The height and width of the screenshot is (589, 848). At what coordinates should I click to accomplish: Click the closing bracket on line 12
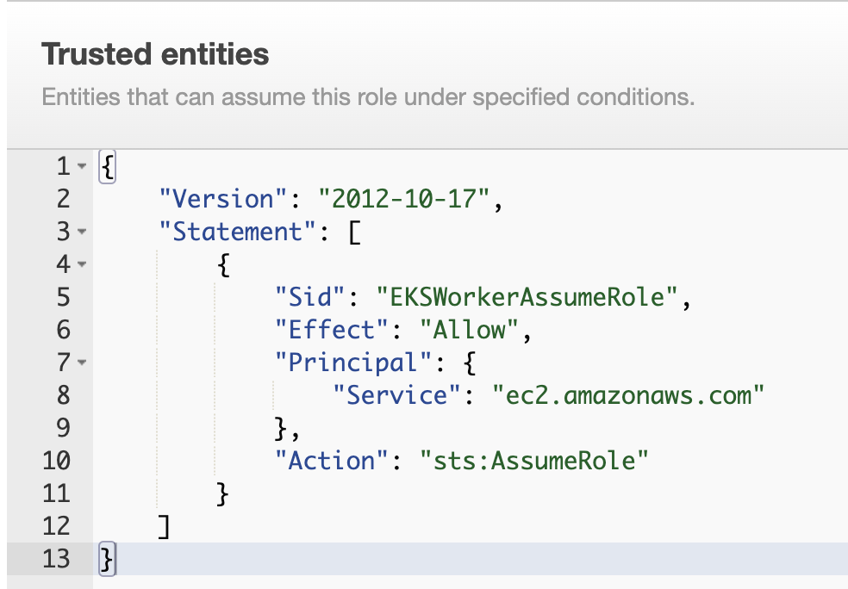coord(164,526)
